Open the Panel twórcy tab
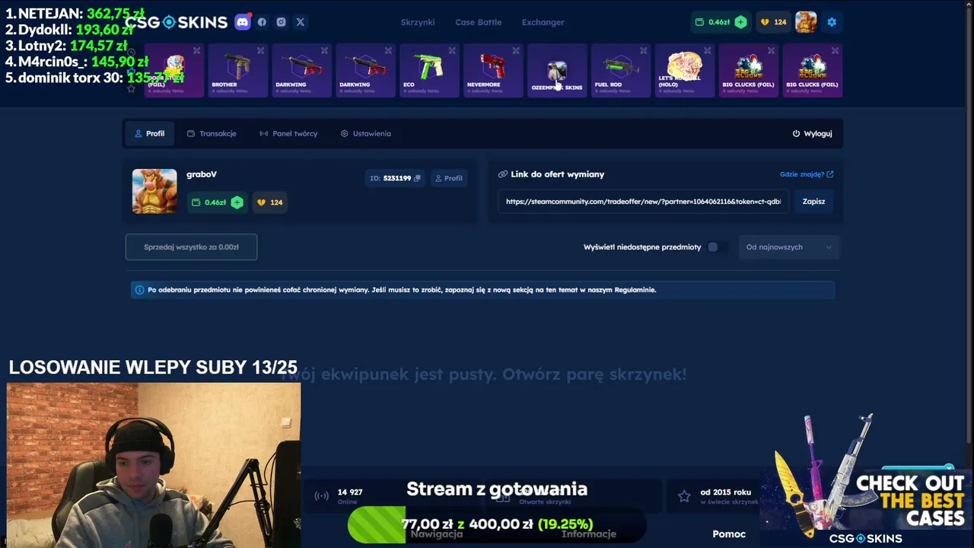Image resolution: width=974 pixels, height=548 pixels. 288,133
